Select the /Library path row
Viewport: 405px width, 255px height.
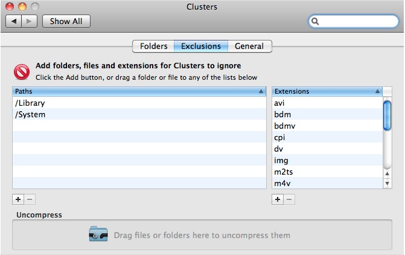[x=139, y=103]
